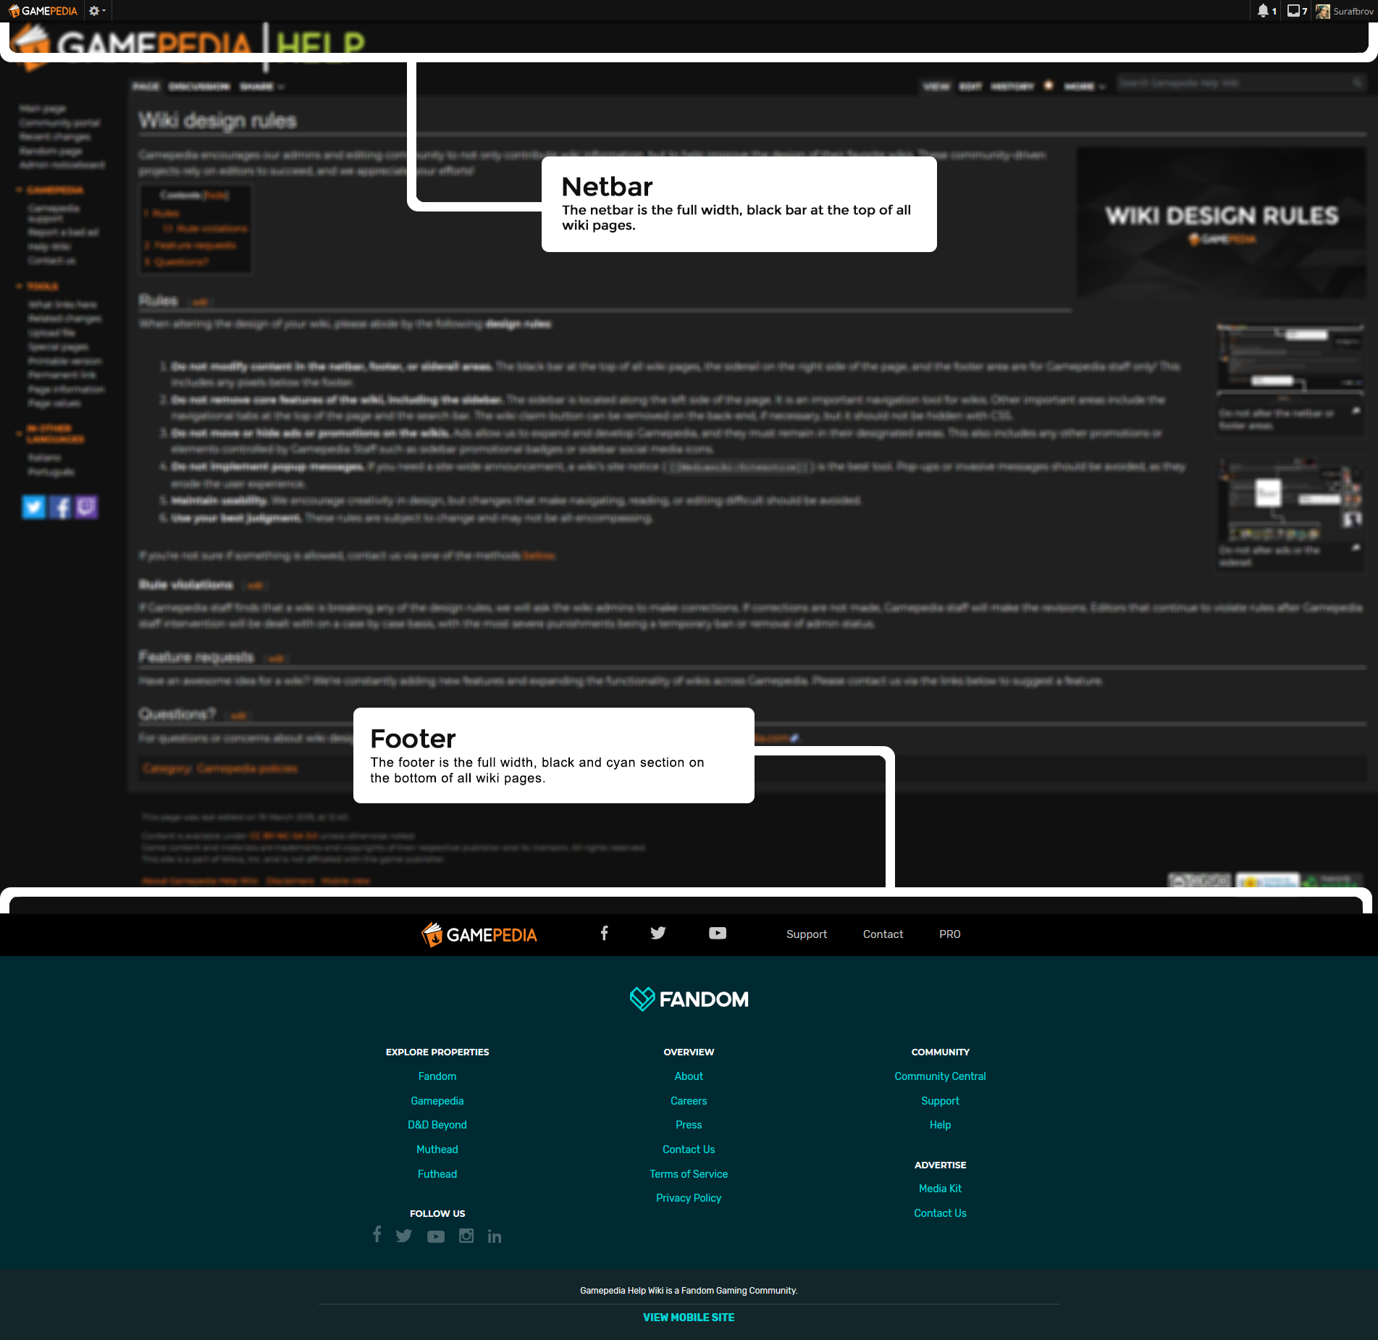Click the Gamepedia logo in the top netbar

point(43,11)
